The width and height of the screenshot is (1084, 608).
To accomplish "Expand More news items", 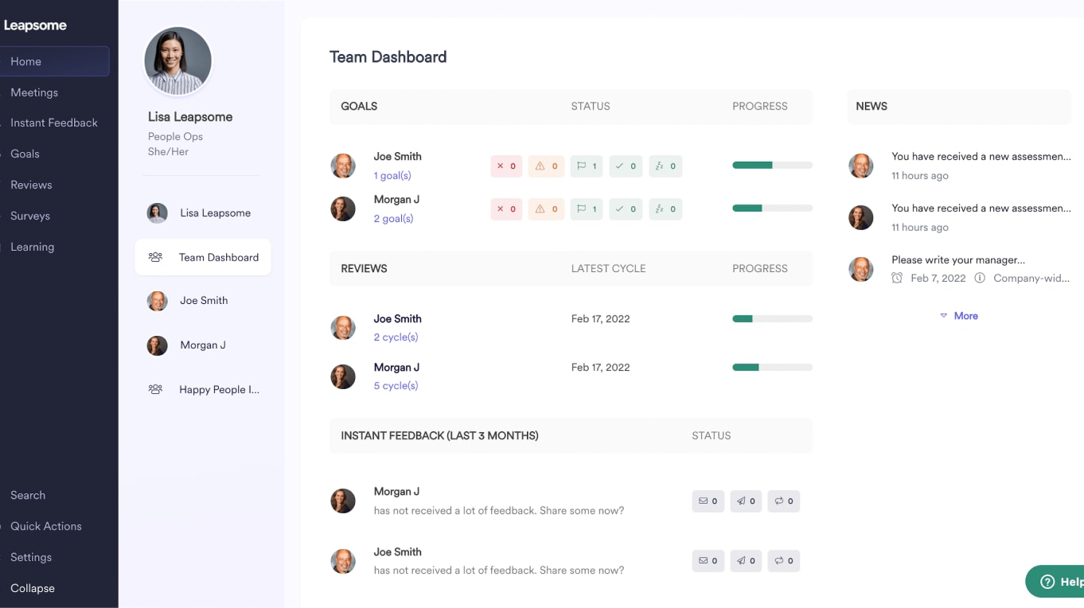I will click(959, 316).
